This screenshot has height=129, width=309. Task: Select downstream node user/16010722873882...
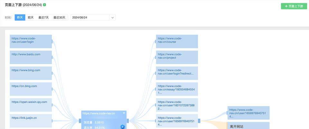click(177, 105)
